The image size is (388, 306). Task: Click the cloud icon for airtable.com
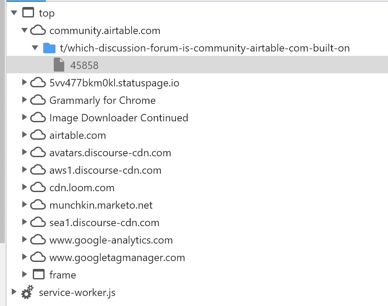click(38, 135)
